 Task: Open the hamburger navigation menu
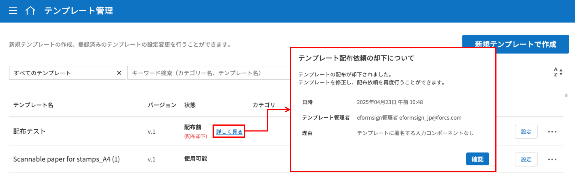coord(13,11)
